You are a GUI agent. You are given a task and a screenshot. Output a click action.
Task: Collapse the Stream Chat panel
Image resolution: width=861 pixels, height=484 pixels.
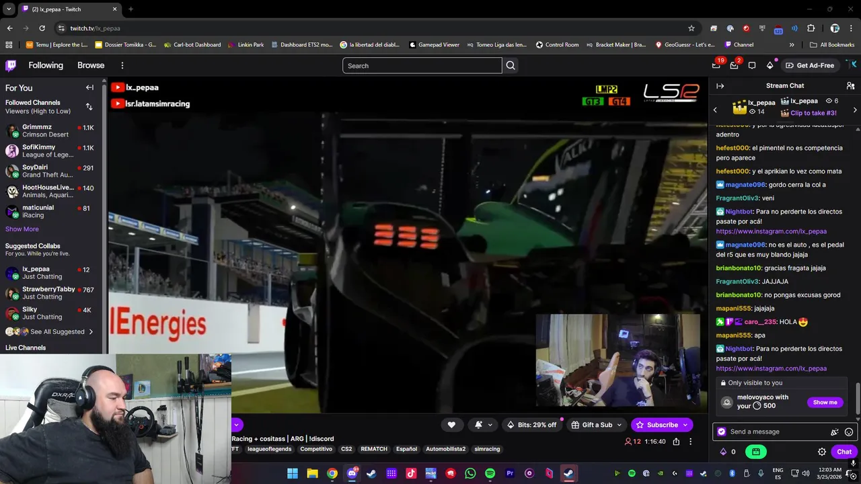coord(720,86)
